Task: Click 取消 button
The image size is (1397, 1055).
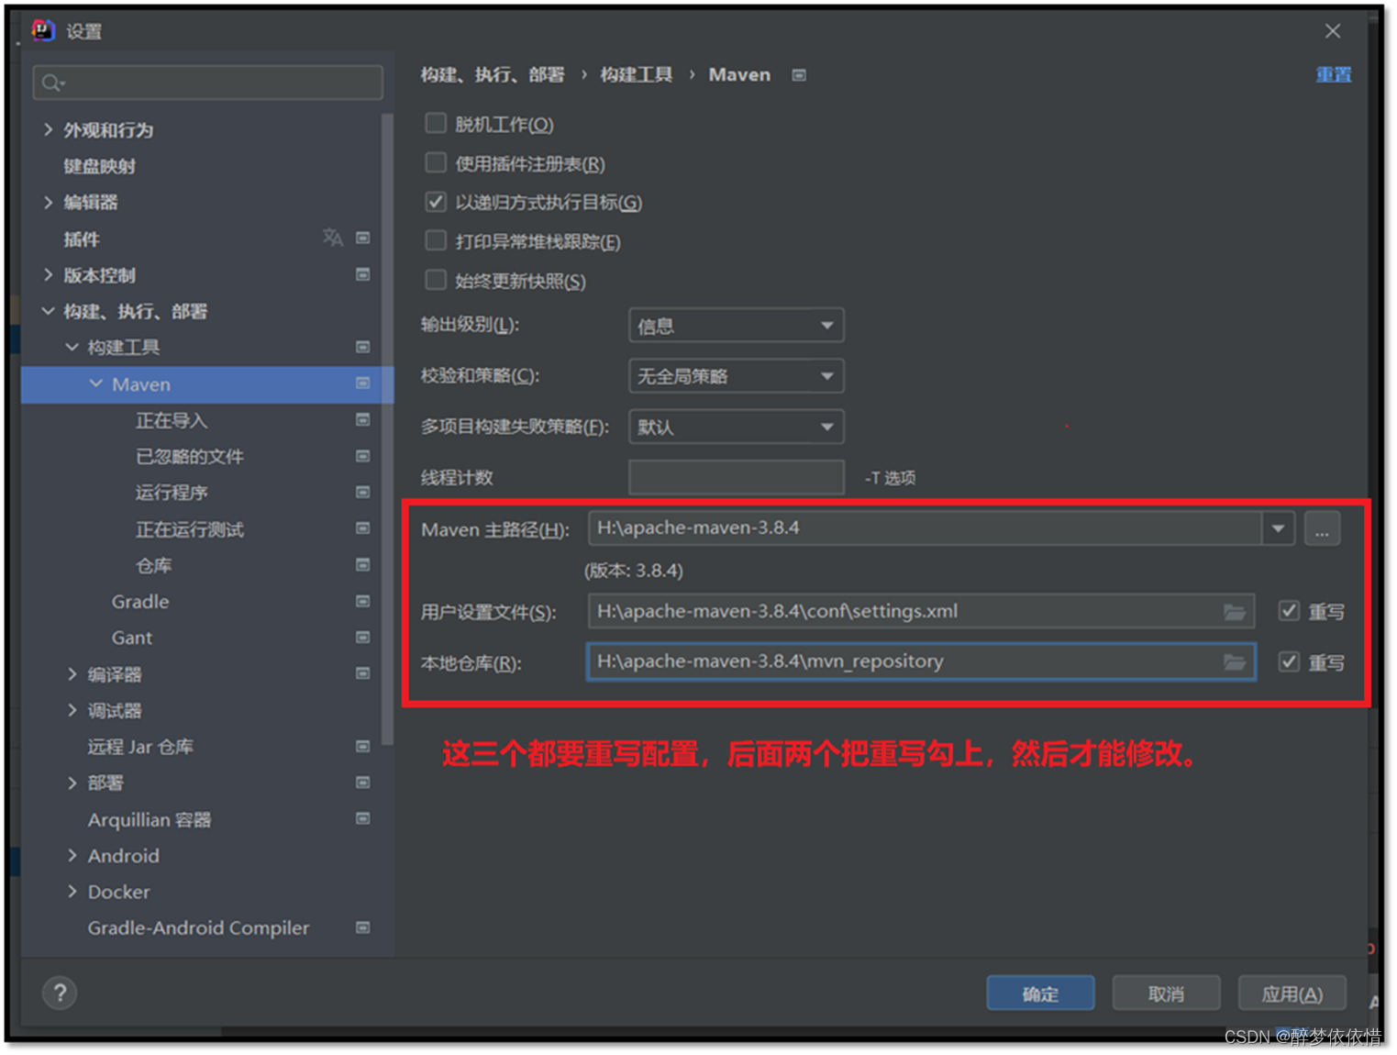Action: coord(1166,994)
